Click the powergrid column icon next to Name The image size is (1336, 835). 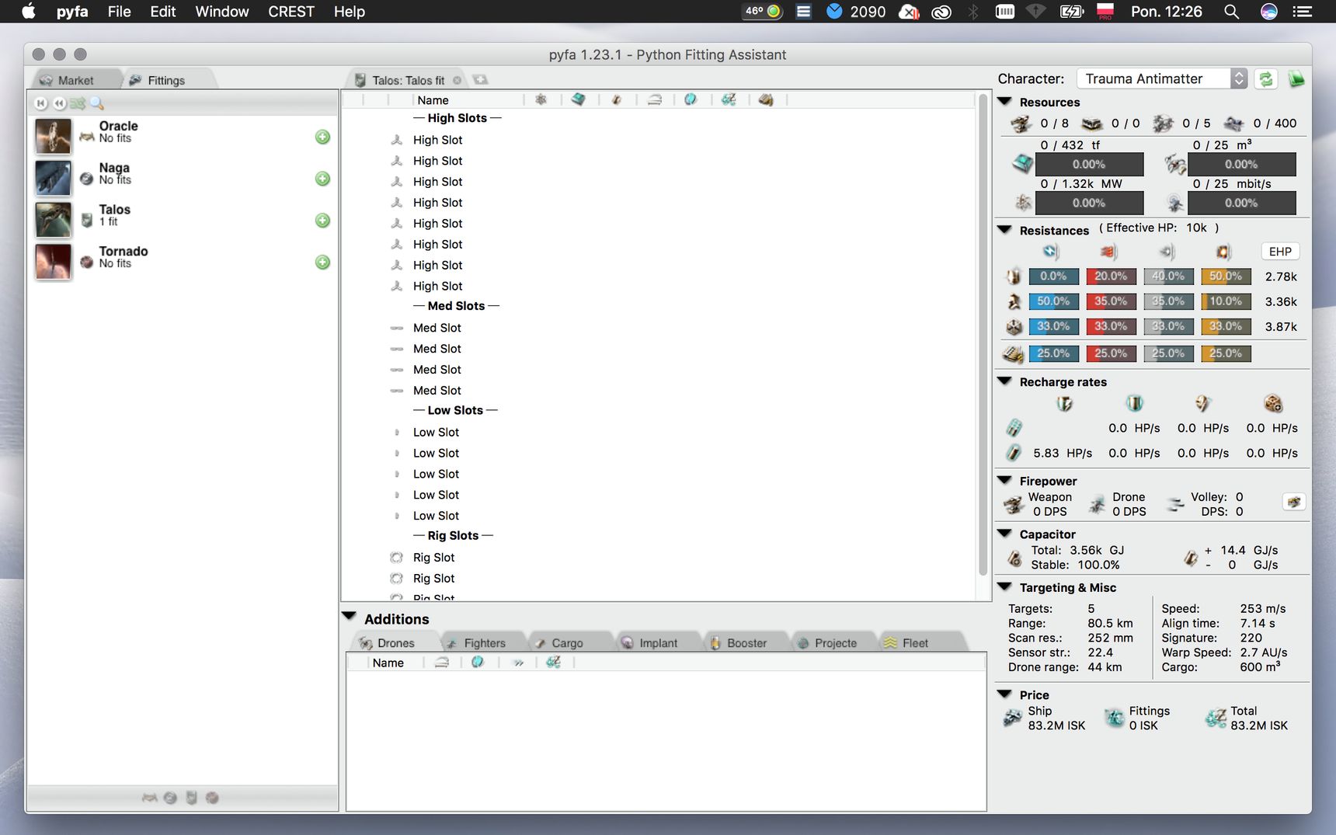(541, 99)
